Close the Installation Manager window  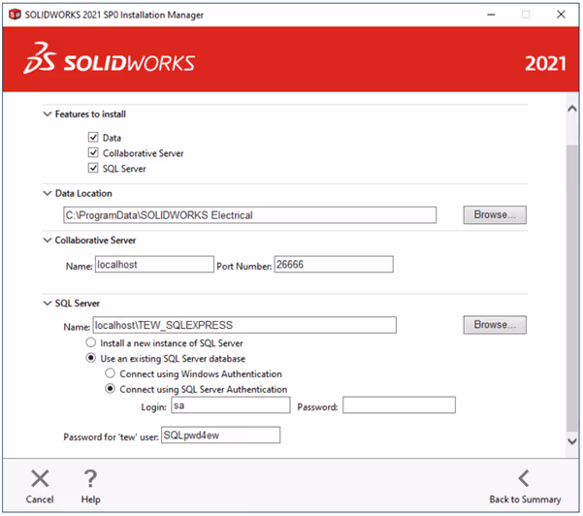[x=561, y=15]
